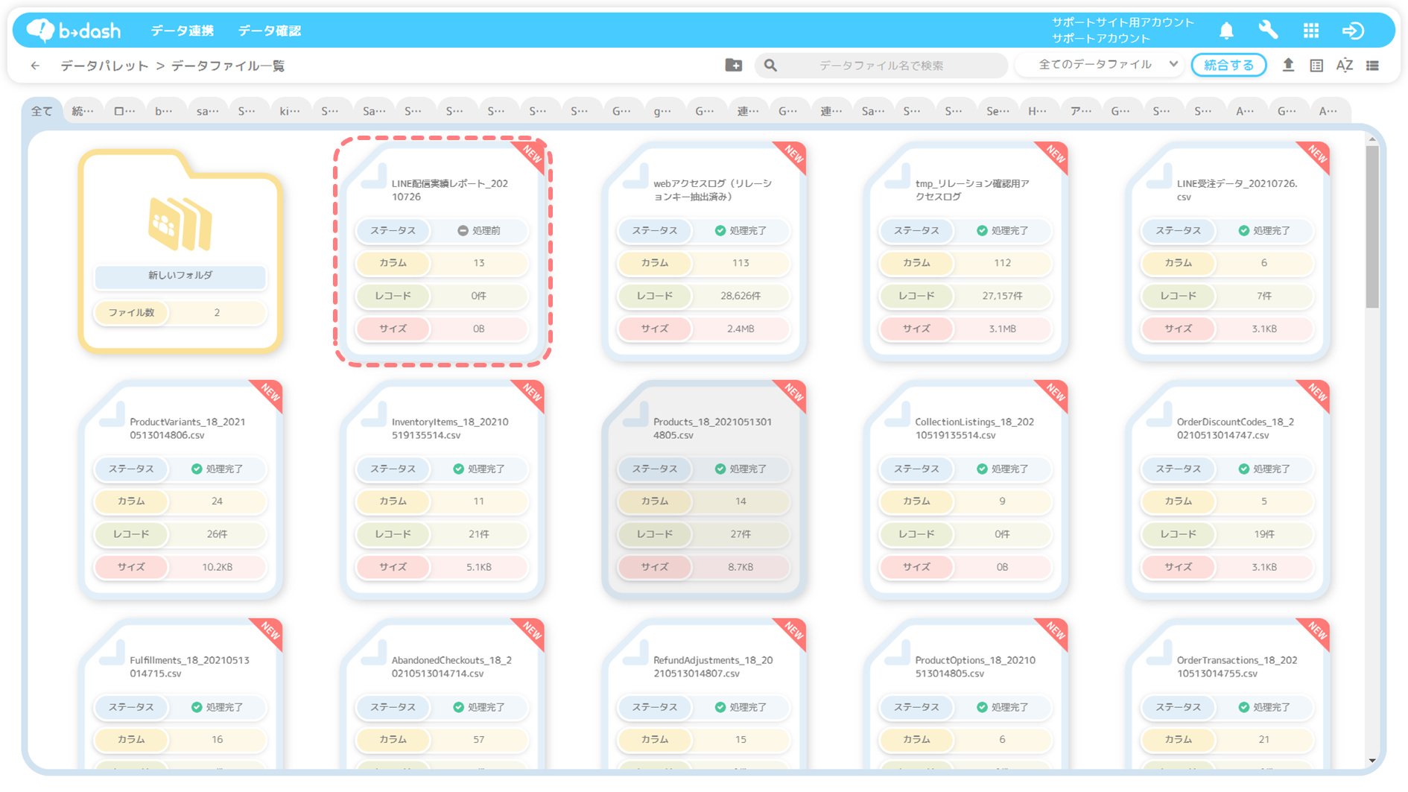
Task: Select the ア… tab
Action: point(1080,111)
